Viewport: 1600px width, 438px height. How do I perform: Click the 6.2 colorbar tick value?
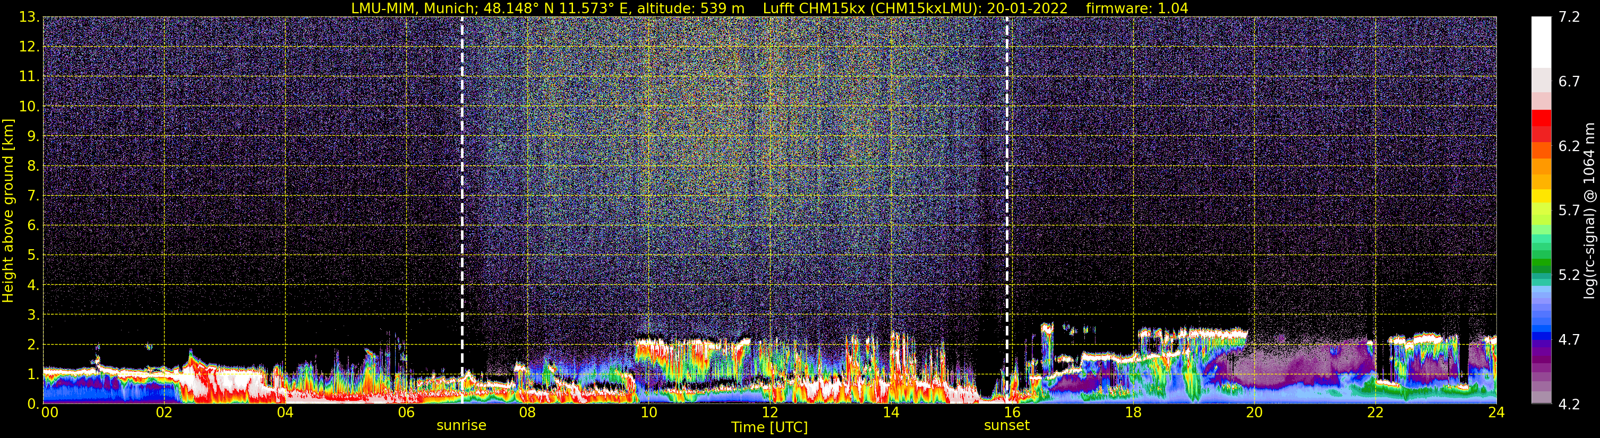(1569, 146)
